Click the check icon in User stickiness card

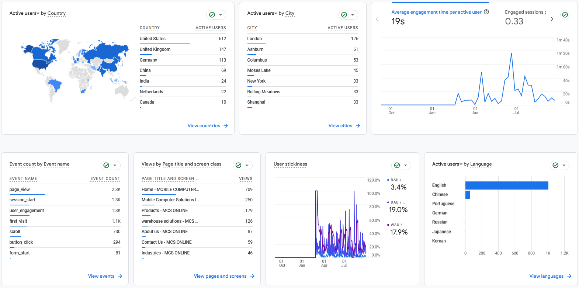click(397, 165)
